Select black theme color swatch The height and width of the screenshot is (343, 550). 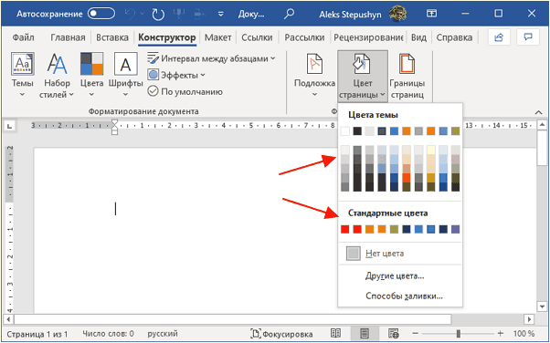(x=357, y=131)
